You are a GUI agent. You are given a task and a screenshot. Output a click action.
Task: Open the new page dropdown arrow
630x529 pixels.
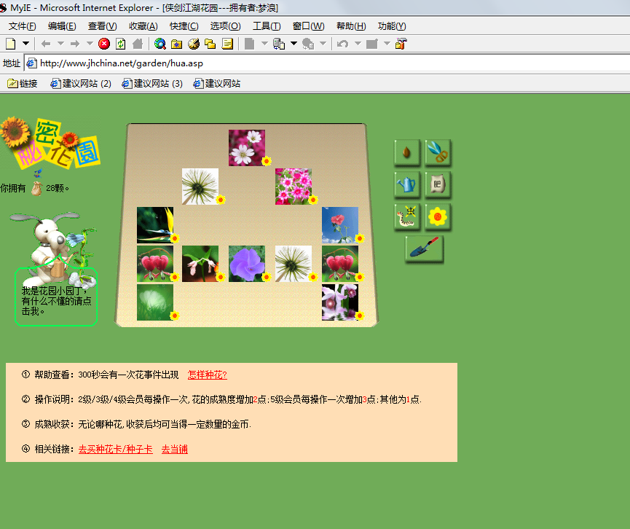tap(25, 44)
